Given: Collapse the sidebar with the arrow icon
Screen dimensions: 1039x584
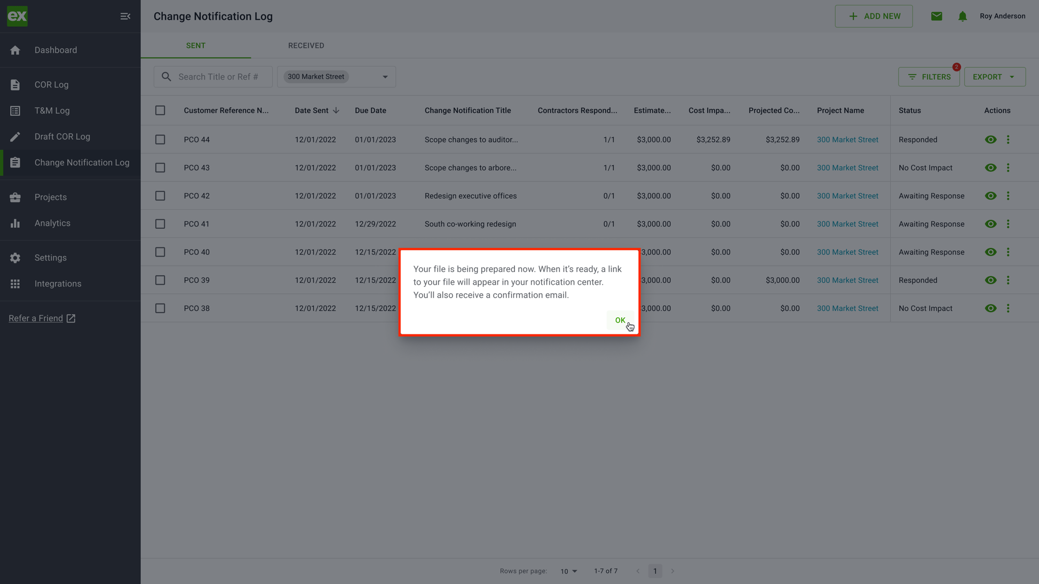Looking at the screenshot, I should [x=125, y=16].
